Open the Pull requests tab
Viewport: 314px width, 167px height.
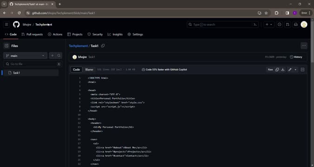coord(32,34)
